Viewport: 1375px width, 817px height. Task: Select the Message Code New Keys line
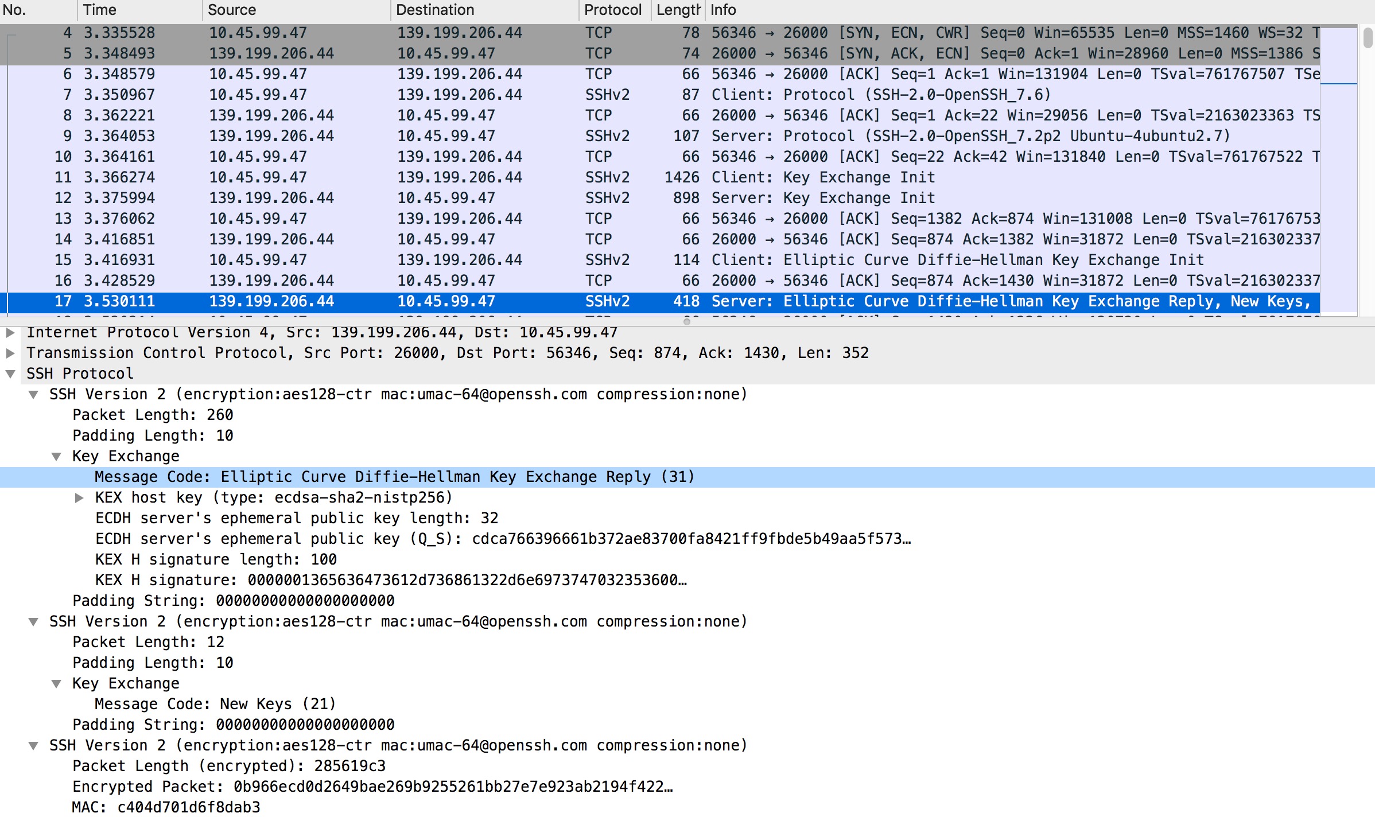point(215,704)
